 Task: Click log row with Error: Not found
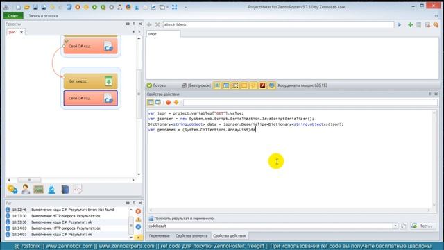point(67,210)
